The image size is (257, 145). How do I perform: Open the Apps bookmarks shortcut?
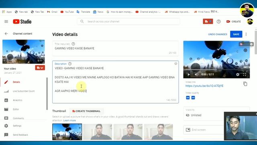pos(7,12)
